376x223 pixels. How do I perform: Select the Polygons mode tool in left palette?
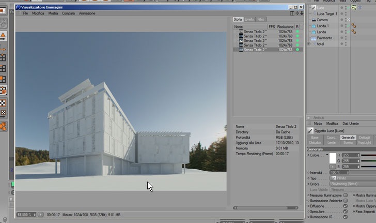(x=3, y=79)
